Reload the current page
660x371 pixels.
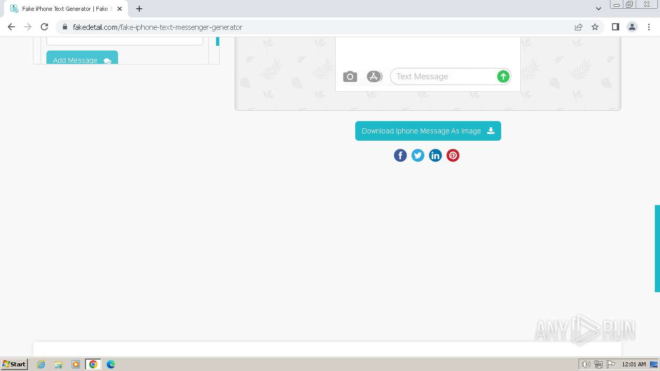(x=44, y=27)
